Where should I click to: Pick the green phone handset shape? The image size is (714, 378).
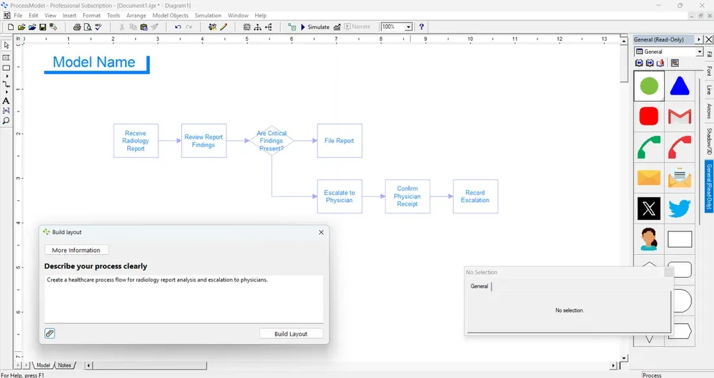tap(649, 147)
